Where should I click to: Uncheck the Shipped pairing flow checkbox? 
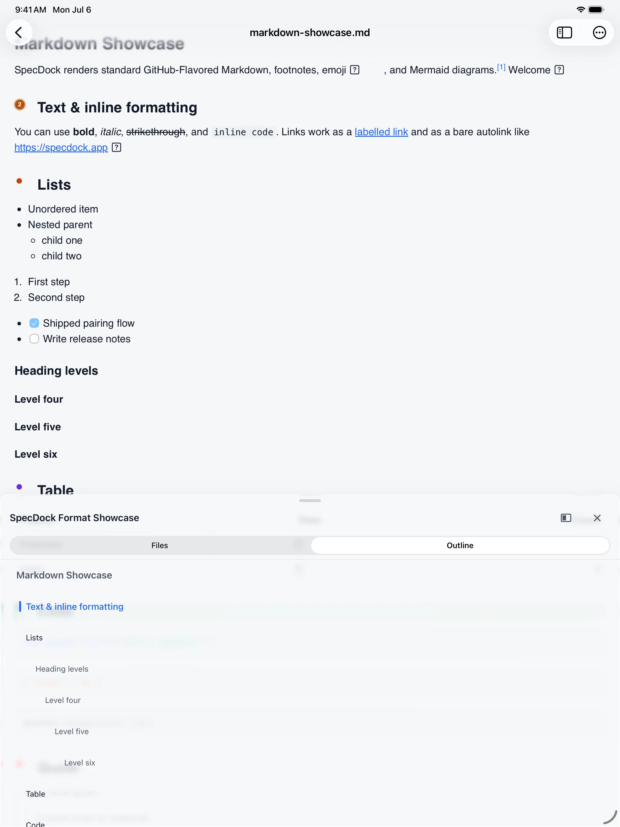click(34, 323)
